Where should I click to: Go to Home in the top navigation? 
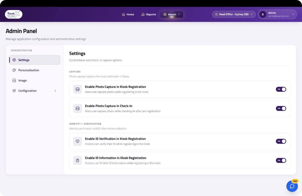(128, 14)
